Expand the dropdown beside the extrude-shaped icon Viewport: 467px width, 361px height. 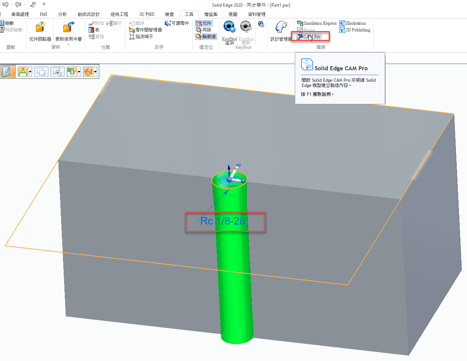tap(30, 71)
